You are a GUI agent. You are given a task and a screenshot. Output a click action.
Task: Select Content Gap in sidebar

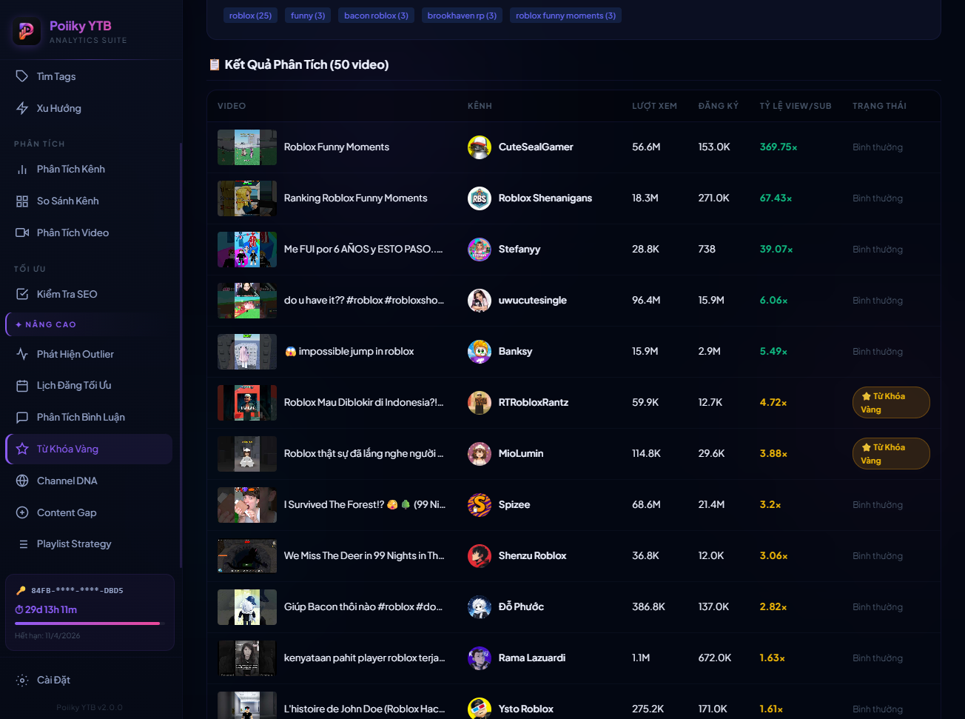pos(67,512)
